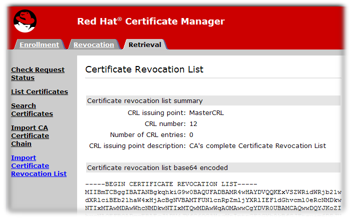This screenshot has width=354, height=221.
Task: Click the Certificate revocation list summary header
Action: (145, 101)
